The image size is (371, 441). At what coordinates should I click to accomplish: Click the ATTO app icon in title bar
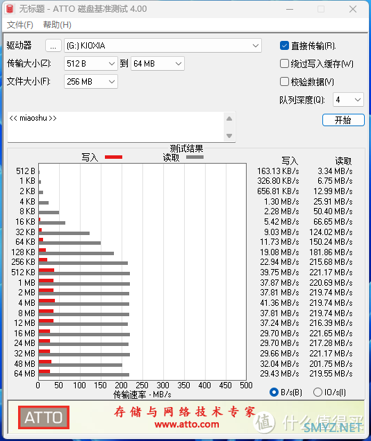(10, 9)
